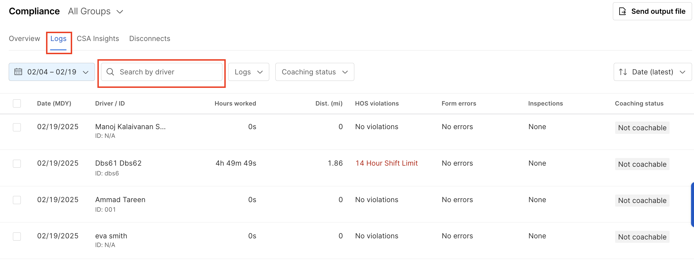694x265 pixels.
Task: Open the Coaching status filter dropdown
Action: point(314,72)
